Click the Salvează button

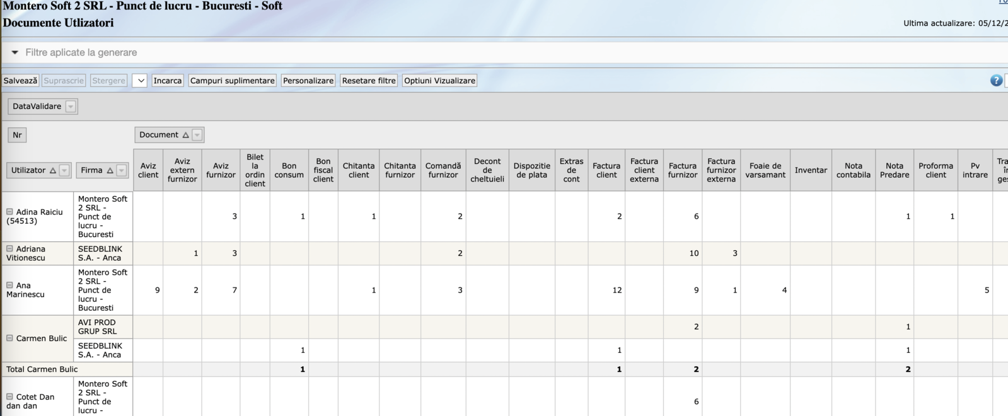click(x=20, y=81)
